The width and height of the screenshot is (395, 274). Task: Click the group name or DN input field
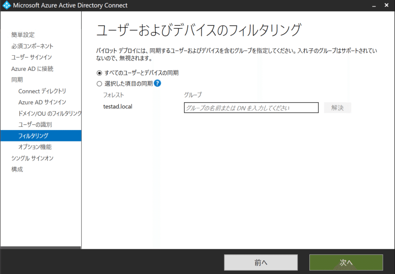[x=251, y=108]
